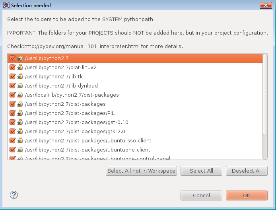Click the folder icon beside /usr/lib/python2.7/plat-linux2
This screenshot has width=276, height=210.
click(x=20, y=67)
